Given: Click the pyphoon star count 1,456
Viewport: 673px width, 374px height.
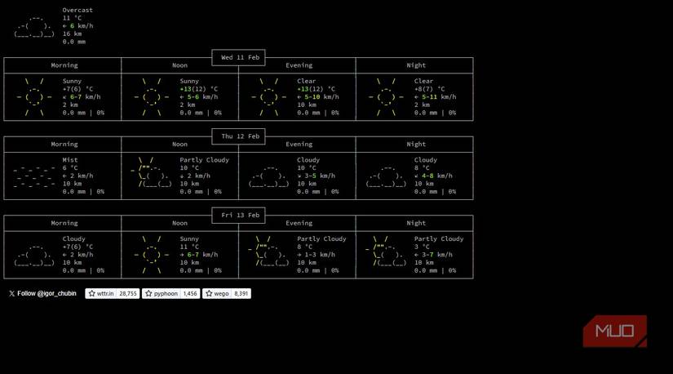Looking at the screenshot, I should click(x=190, y=294).
